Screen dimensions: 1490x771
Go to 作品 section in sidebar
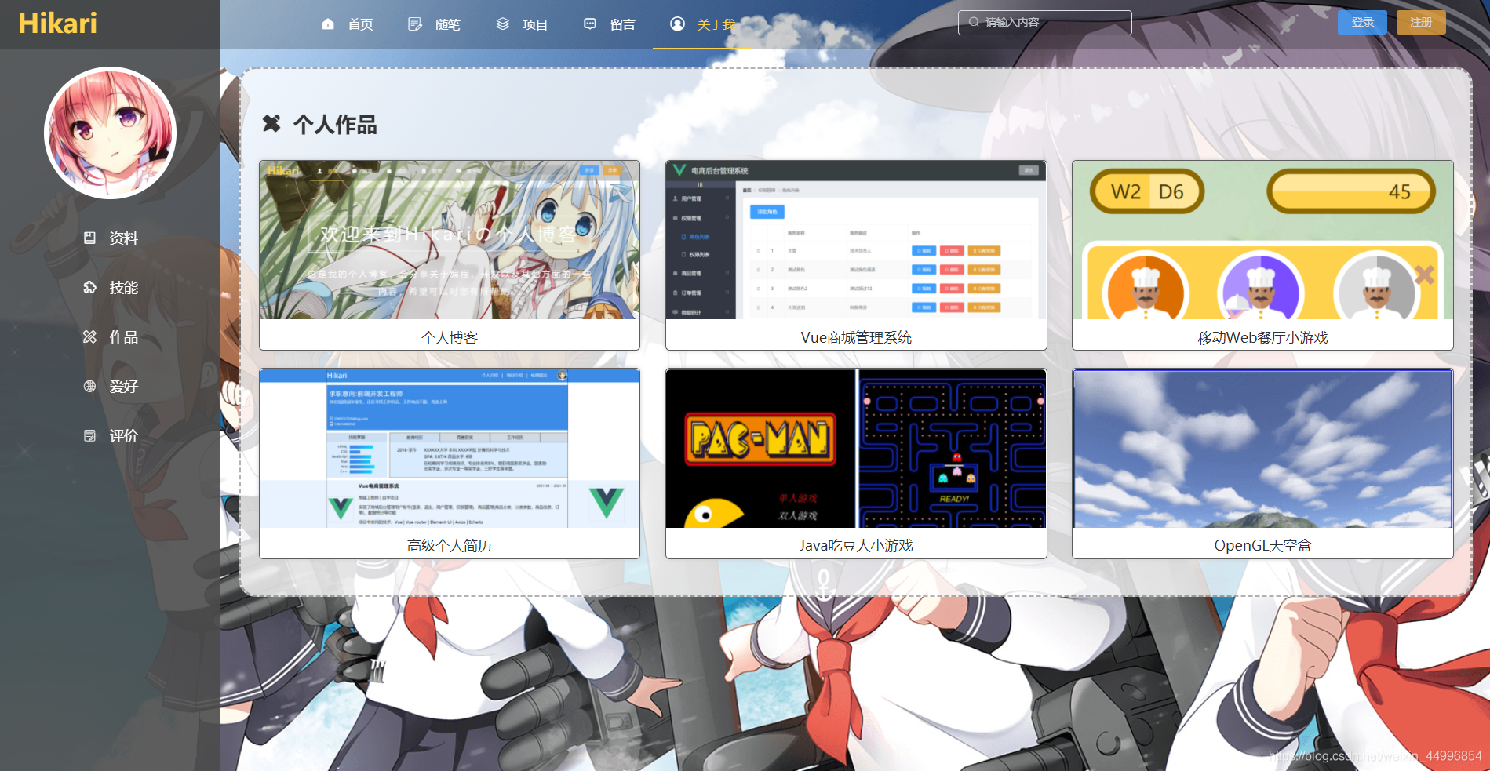(124, 336)
